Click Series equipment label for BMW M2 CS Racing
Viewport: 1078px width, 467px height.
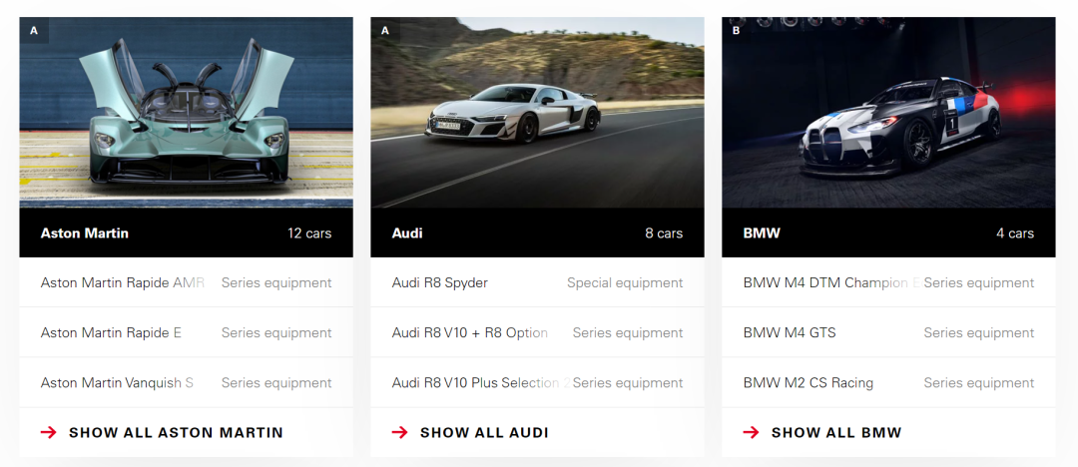tap(979, 382)
